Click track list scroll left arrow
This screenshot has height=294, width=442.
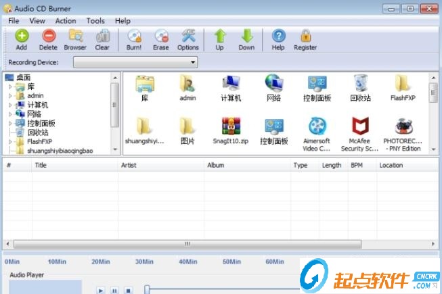[7, 244]
